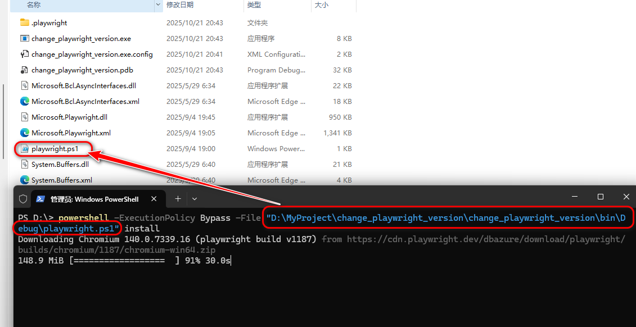Screen dimensions: 636x327
Task: Click the change_playwright_version.exe.config file icon
Action: click(25, 54)
